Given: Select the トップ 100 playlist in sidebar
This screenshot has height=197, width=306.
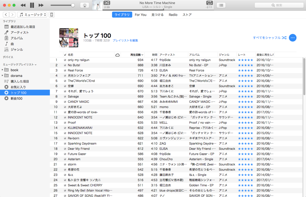Looking at the screenshot, I should pyautogui.click(x=25, y=93).
